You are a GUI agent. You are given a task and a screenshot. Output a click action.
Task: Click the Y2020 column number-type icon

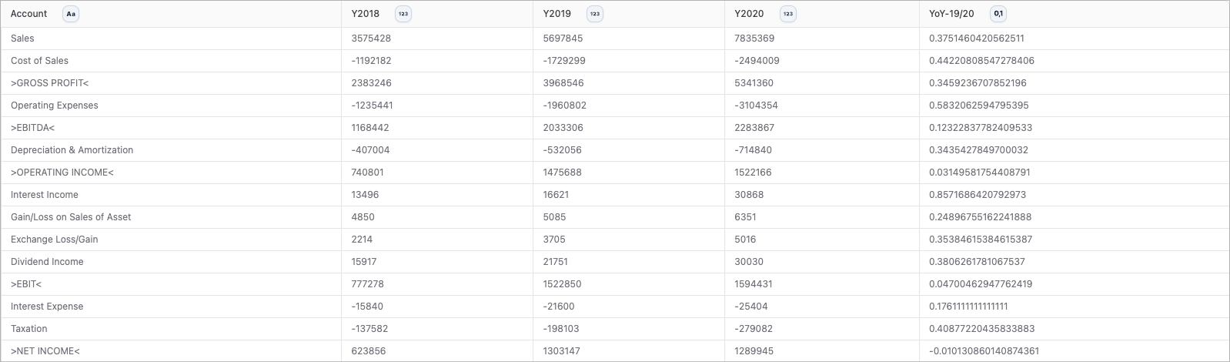(x=787, y=14)
